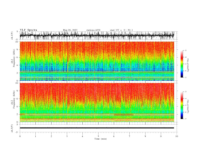Click the "ch.2 Frequency (kHz)" axis label
Screen dimensions: 199x153
(x=13, y=99)
